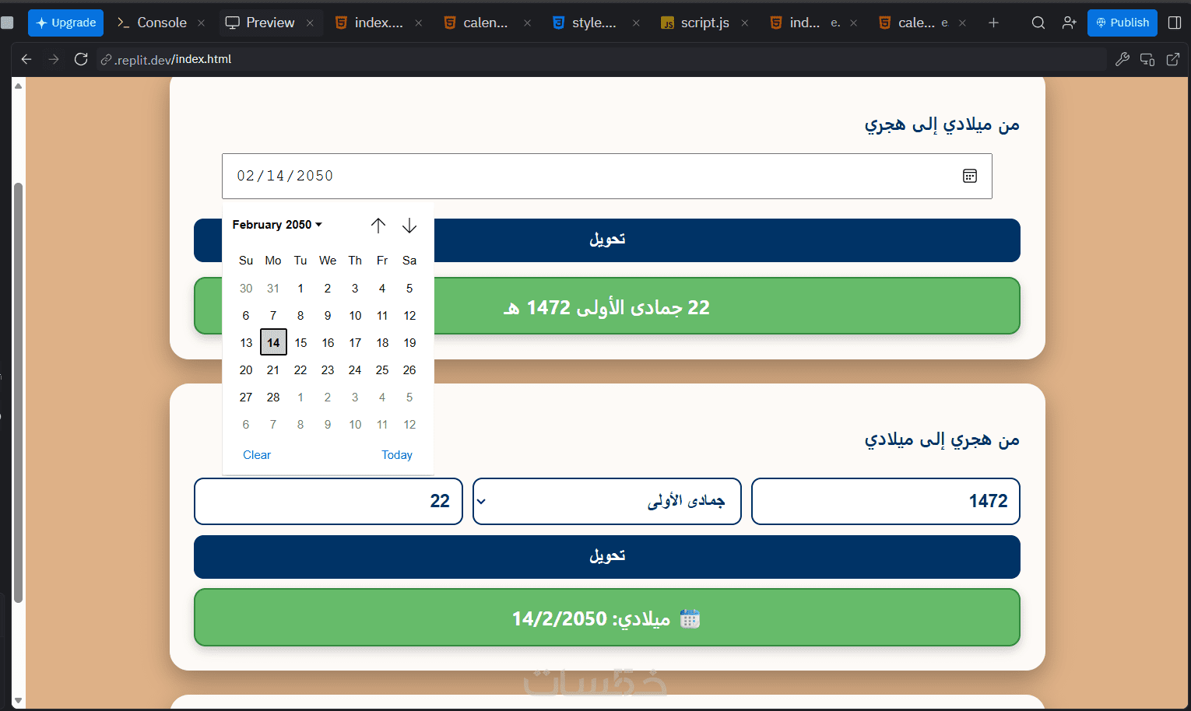The height and width of the screenshot is (711, 1191).
Task: Click the Publish button
Action: (x=1122, y=23)
